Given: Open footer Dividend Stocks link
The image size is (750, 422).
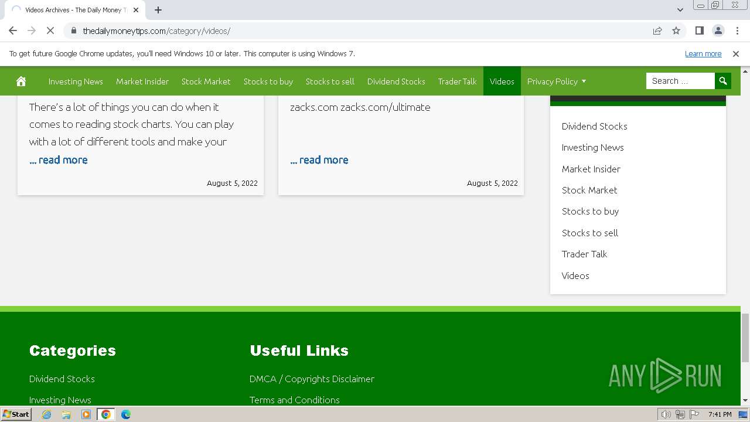Looking at the screenshot, I should 62,379.
